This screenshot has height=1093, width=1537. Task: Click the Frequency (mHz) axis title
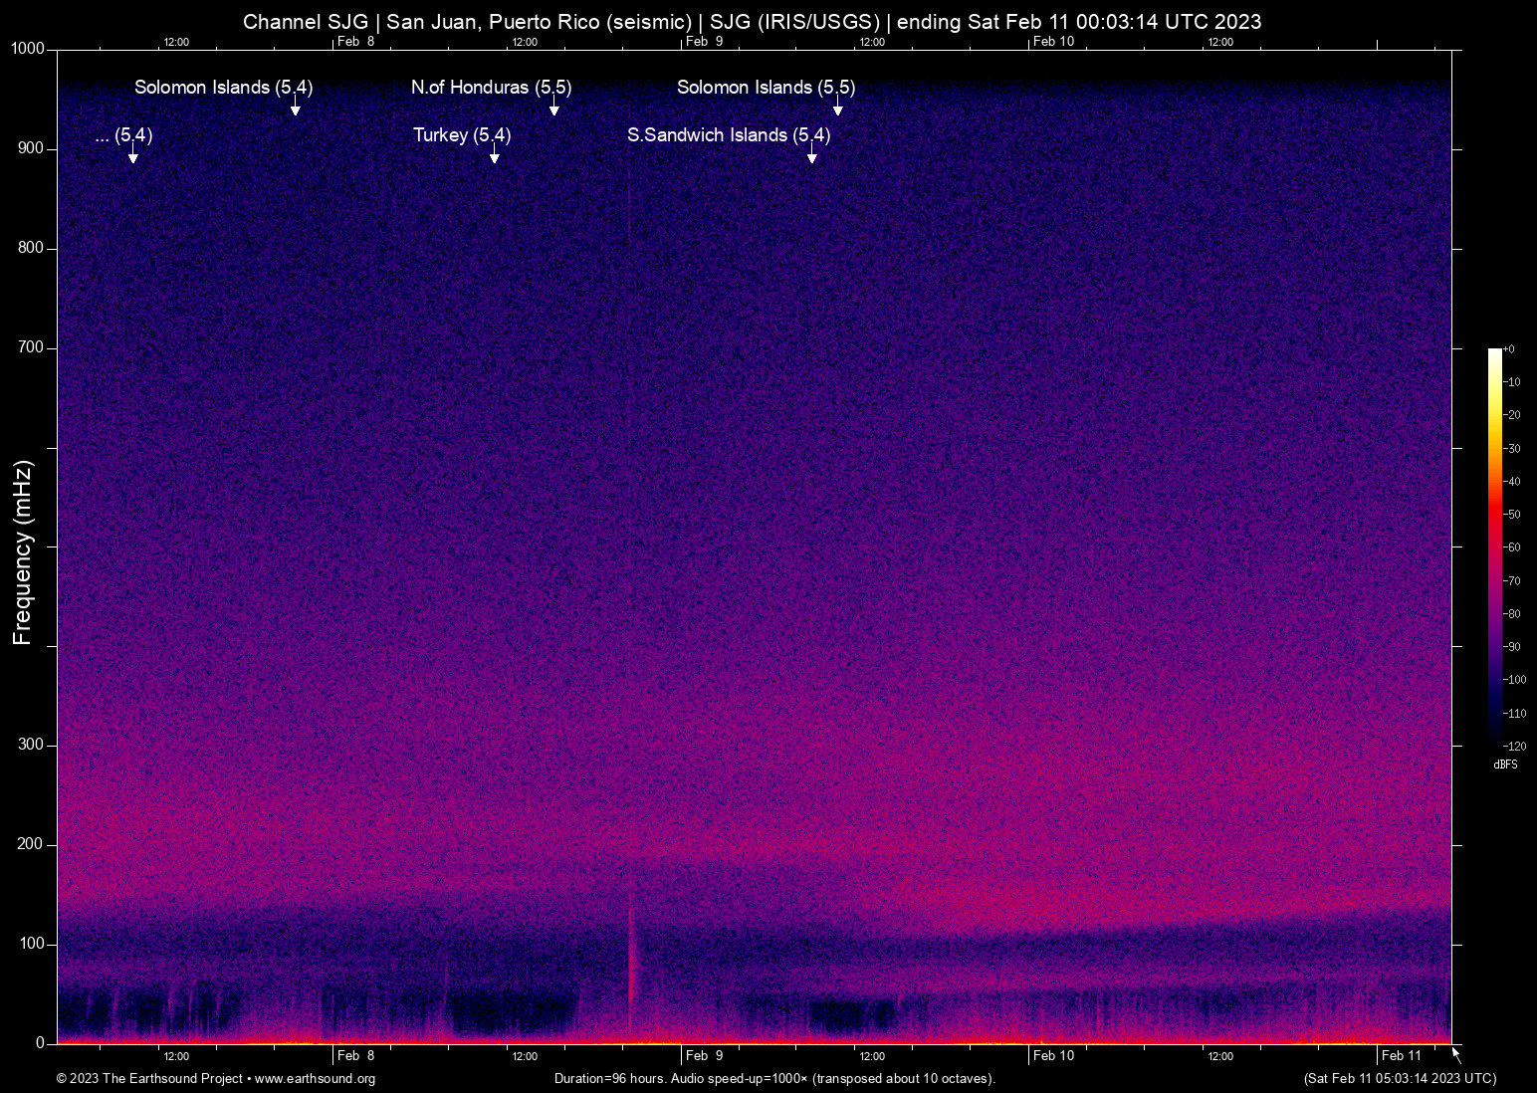pos(23,552)
